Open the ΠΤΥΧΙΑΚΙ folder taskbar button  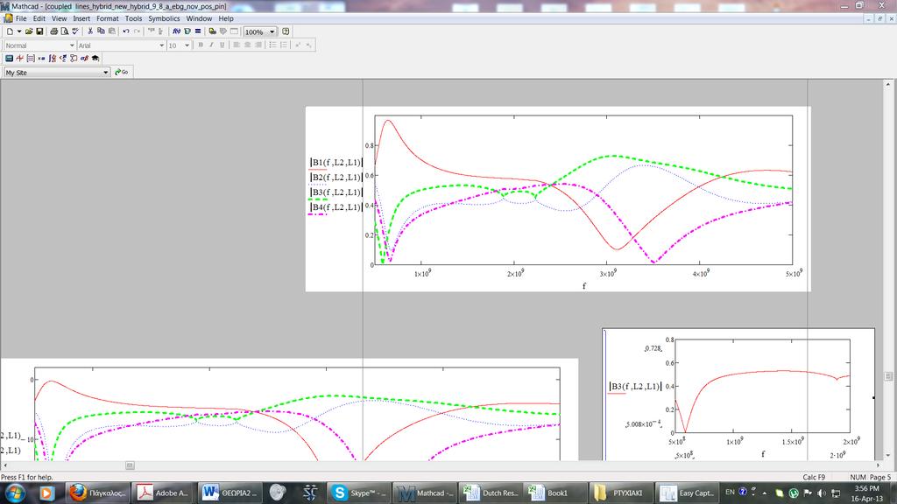coord(621,493)
